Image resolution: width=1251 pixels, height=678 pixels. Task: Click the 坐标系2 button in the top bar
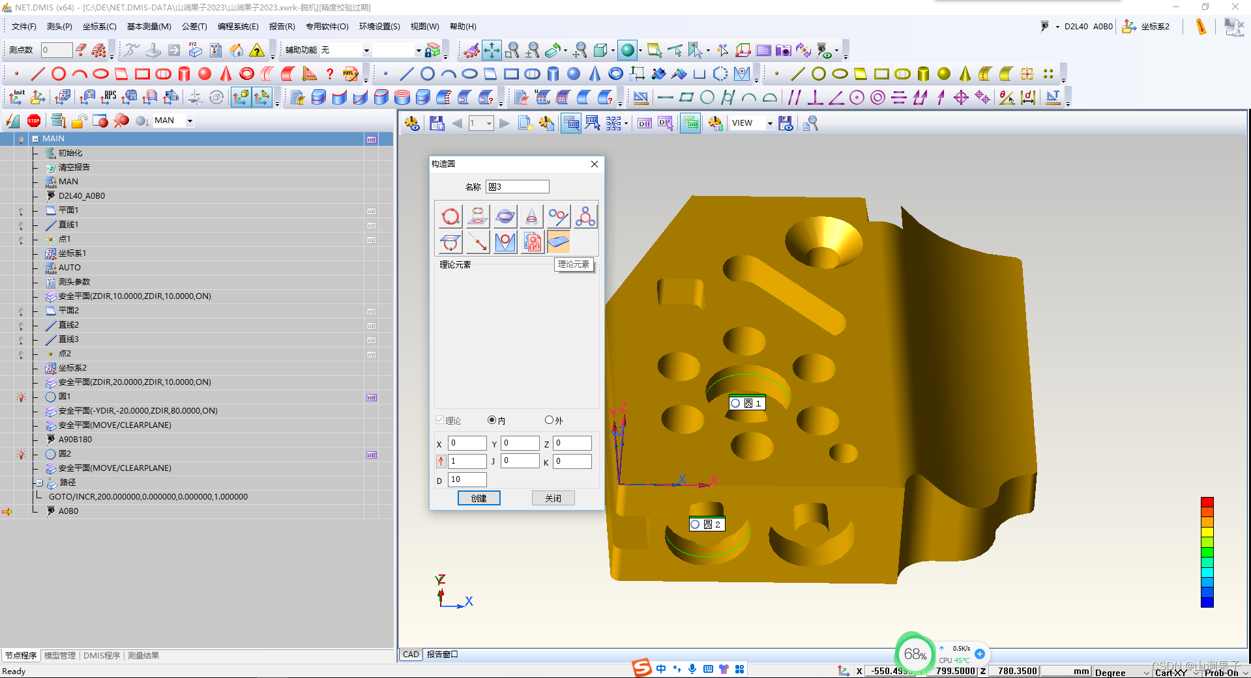1146,27
